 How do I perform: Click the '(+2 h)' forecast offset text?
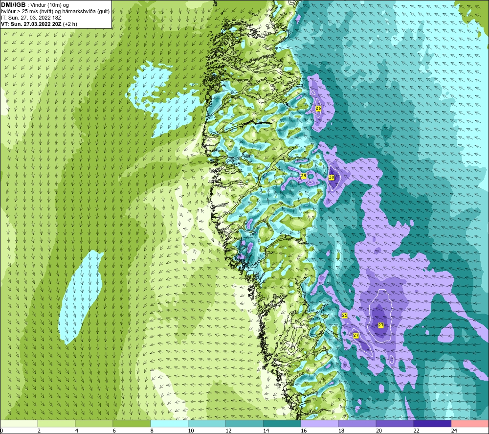point(70,24)
